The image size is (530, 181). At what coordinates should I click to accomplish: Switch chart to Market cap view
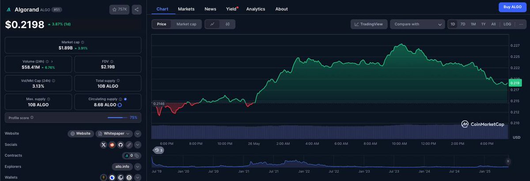point(186,24)
